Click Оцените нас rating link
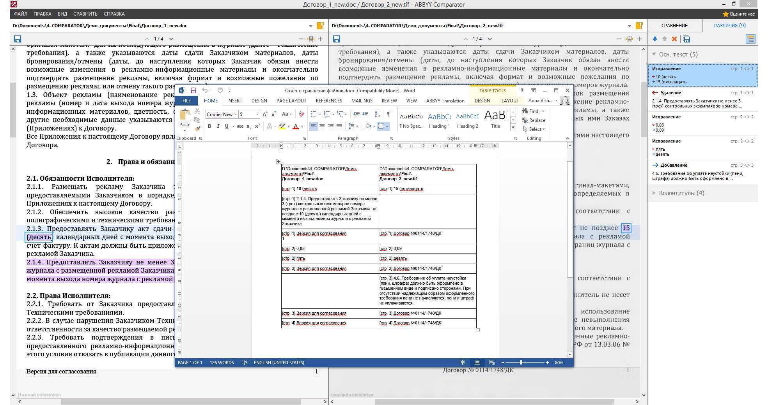 [x=739, y=14]
